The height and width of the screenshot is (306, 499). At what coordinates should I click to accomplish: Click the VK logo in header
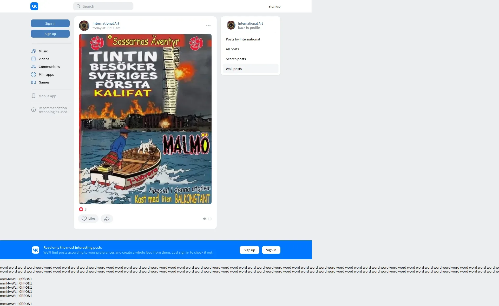click(x=34, y=6)
